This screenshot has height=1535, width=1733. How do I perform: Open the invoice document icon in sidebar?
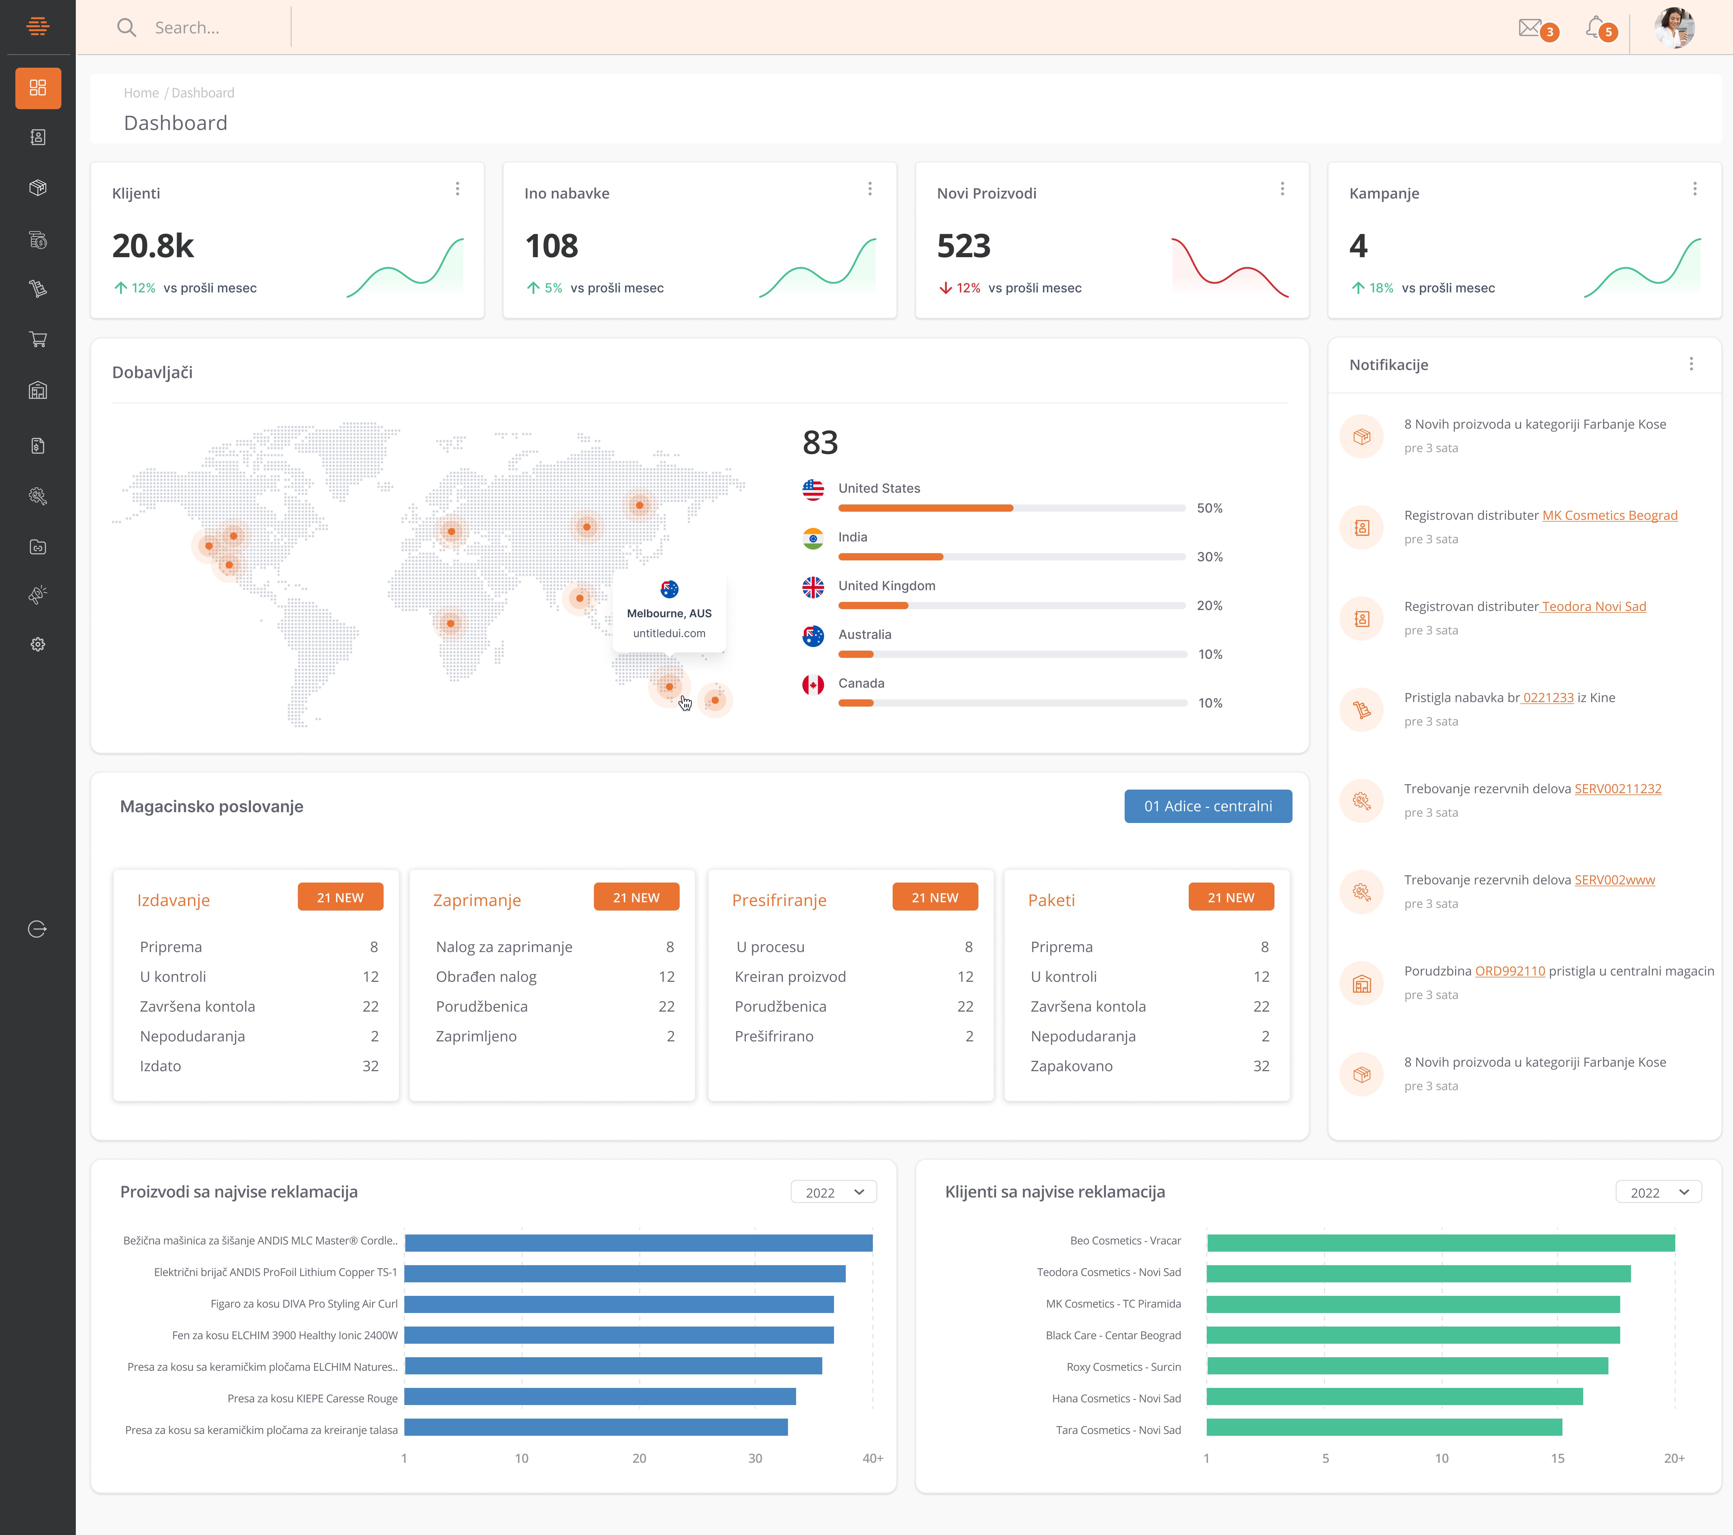coord(38,446)
